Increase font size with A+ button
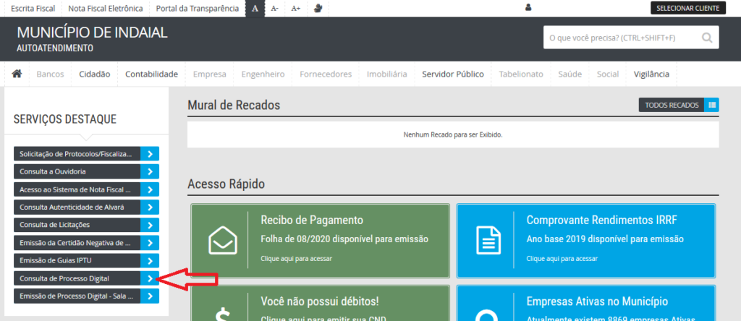The image size is (741, 321). click(295, 8)
